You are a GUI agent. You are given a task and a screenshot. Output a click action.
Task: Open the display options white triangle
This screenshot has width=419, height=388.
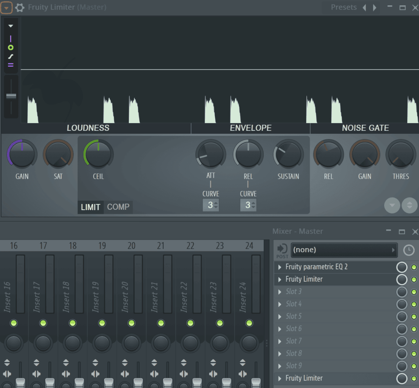[11, 26]
